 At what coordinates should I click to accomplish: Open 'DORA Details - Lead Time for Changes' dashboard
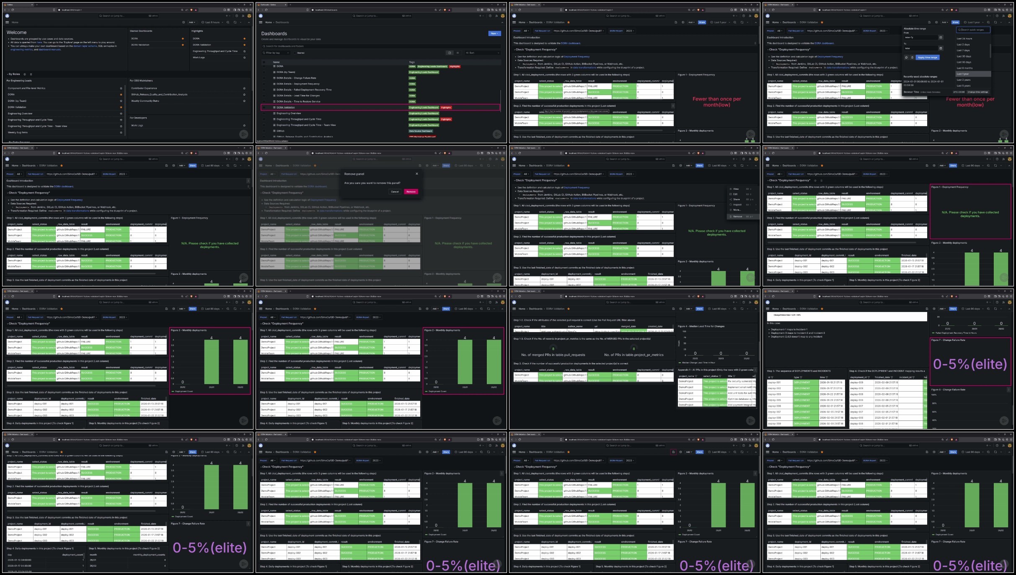coord(298,95)
